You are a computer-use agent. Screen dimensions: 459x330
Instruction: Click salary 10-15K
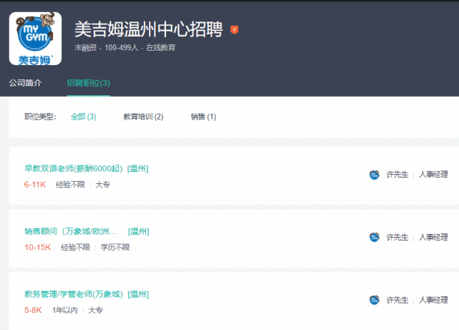[38, 248]
